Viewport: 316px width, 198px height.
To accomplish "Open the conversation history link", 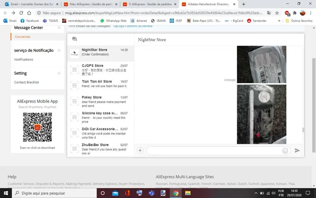I will tap(133, 26).
